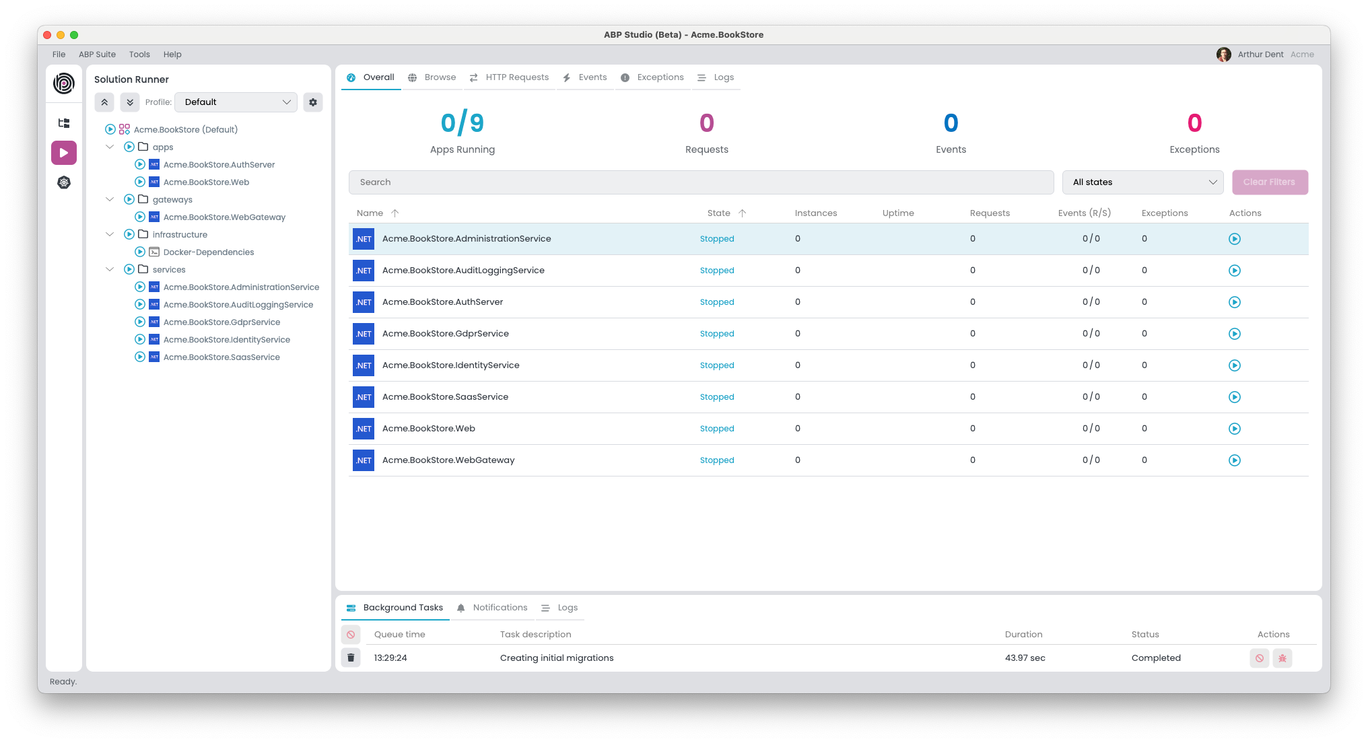Screen dimensions: 1368x743
Task: Click the bug icon in background task actions
Action: click(1282, 658)
